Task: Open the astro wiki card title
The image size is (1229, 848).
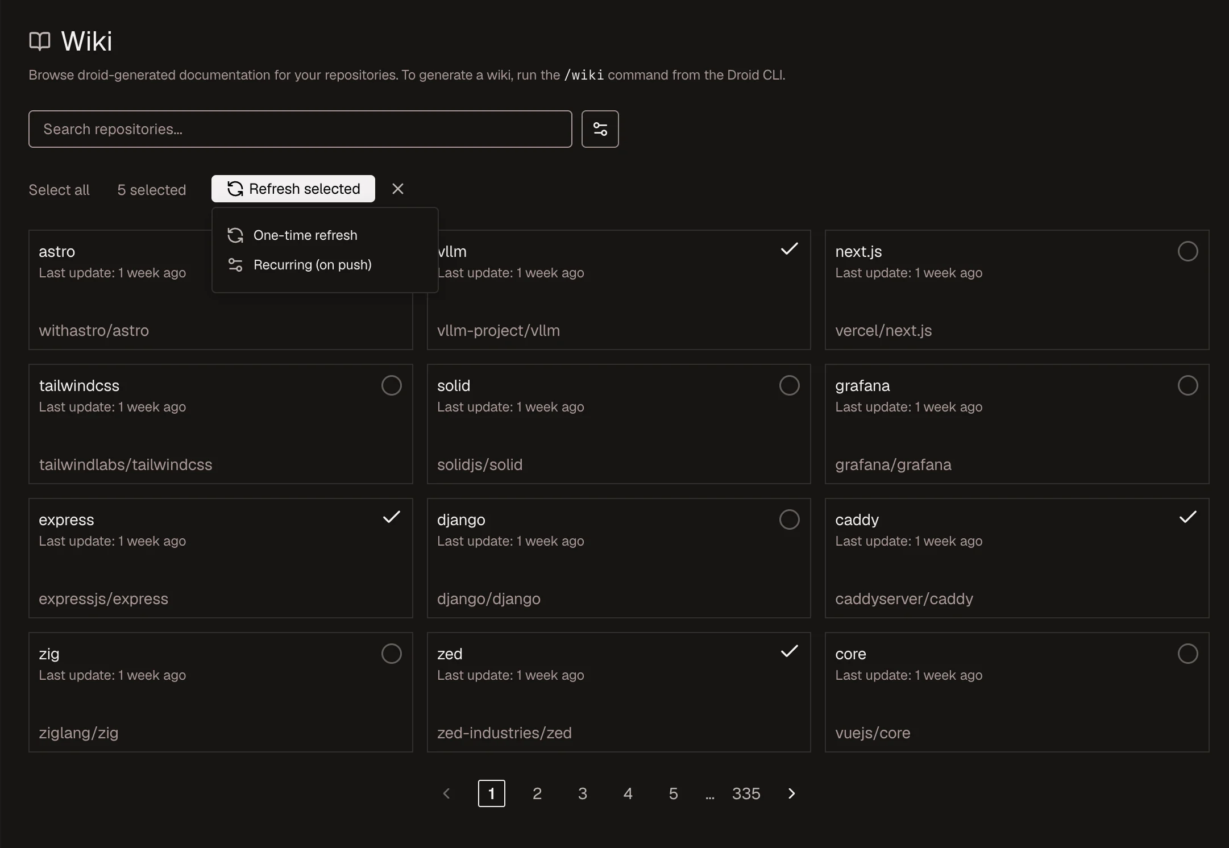Action: pyautogui.click(x=57, y=251)
